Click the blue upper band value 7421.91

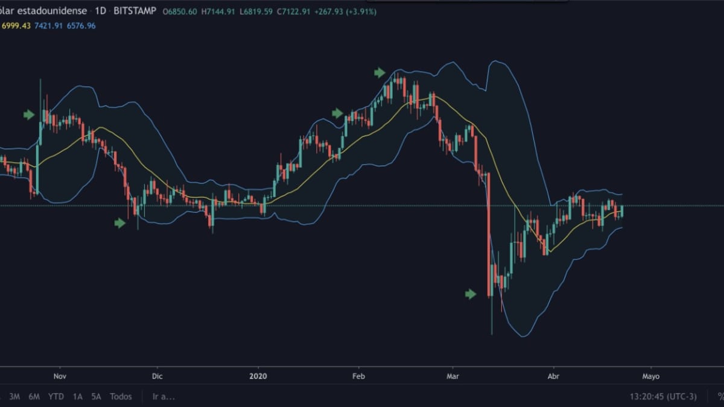(48, 26)
